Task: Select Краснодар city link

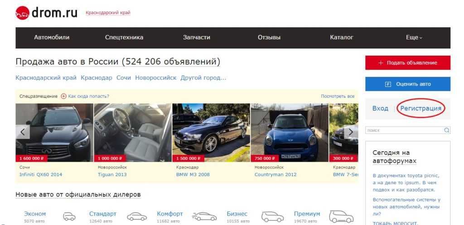Action: coord(97,78)
